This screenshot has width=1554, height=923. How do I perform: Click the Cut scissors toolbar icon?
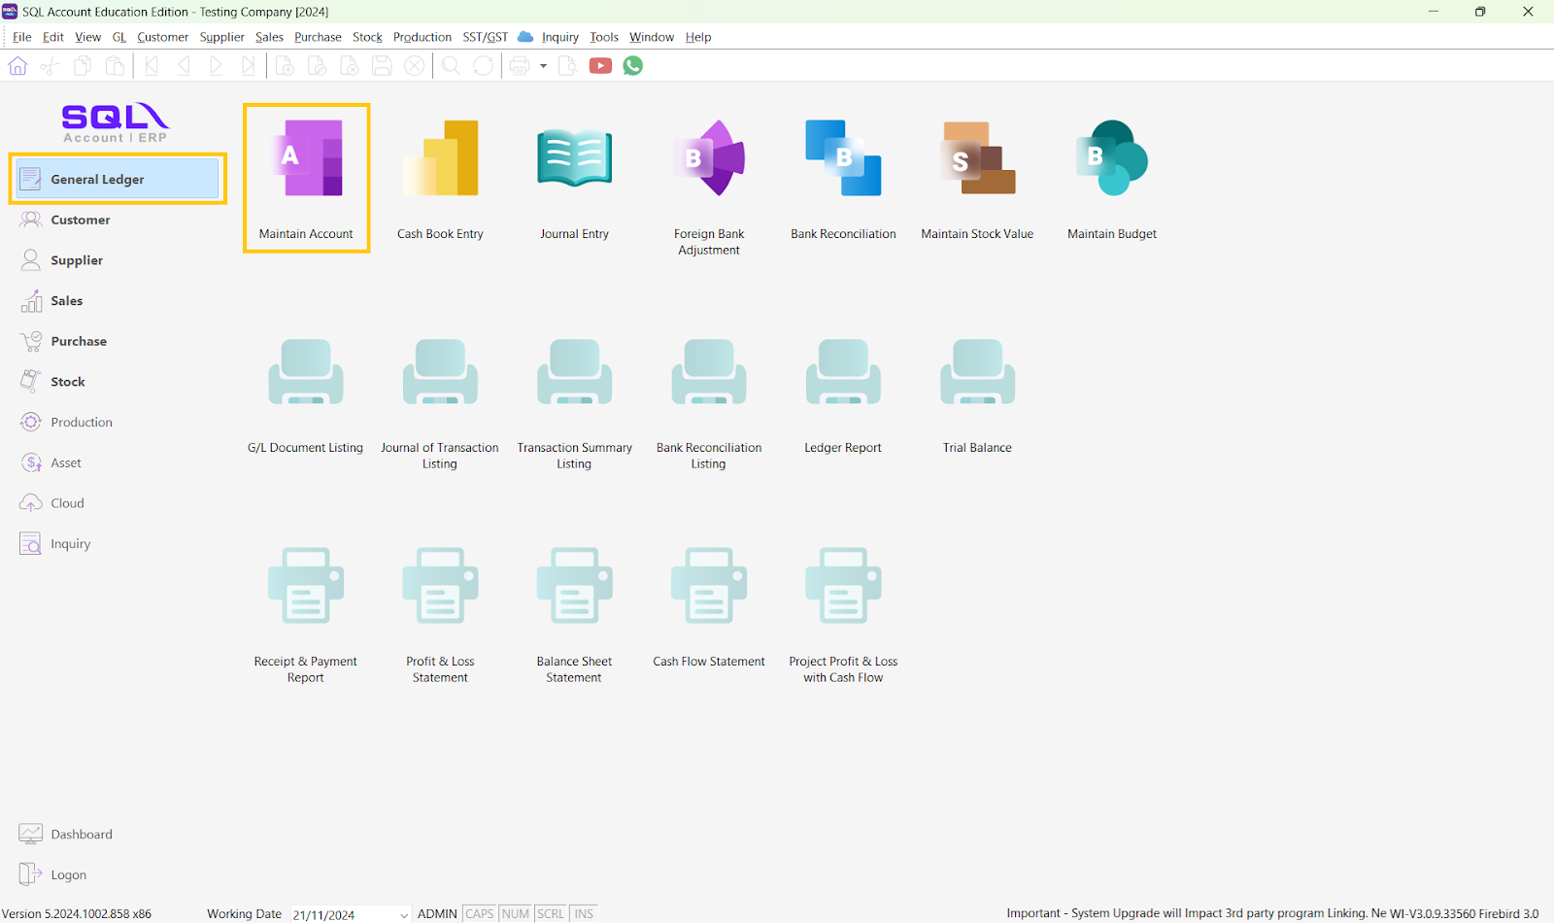coord(51,66)
